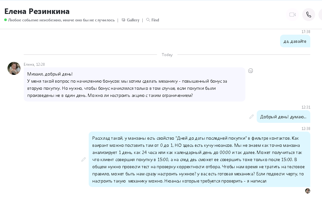
Task: Click the pencil icon beside the long message
Action: (84, 159)
